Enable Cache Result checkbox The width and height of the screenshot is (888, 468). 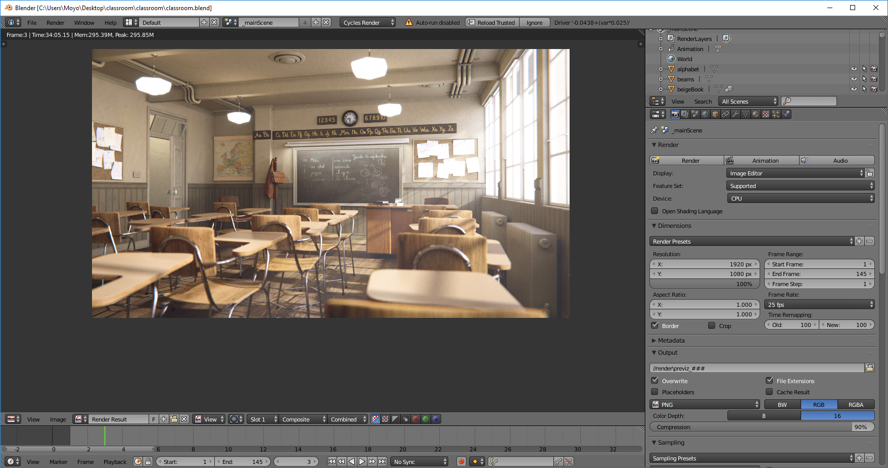tap(769, 392)
